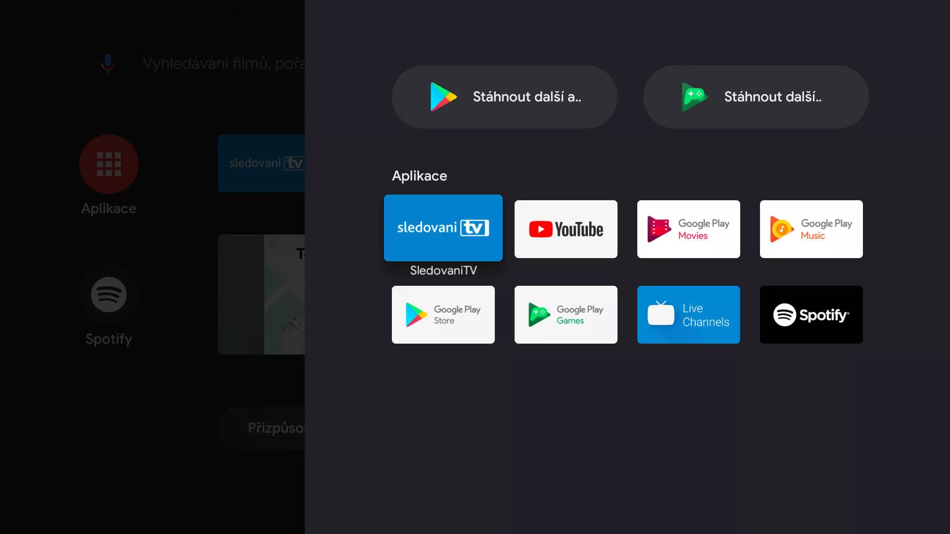The image size is (950, 534).
Task: Open Google Play Games tile
Action: tap(566, 314)
